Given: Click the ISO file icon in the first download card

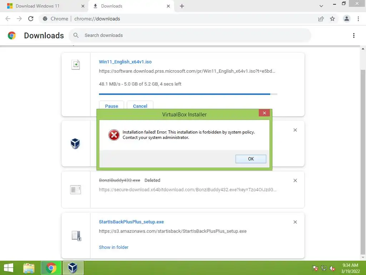Looking at the screenshot, I should pos(76,64).
